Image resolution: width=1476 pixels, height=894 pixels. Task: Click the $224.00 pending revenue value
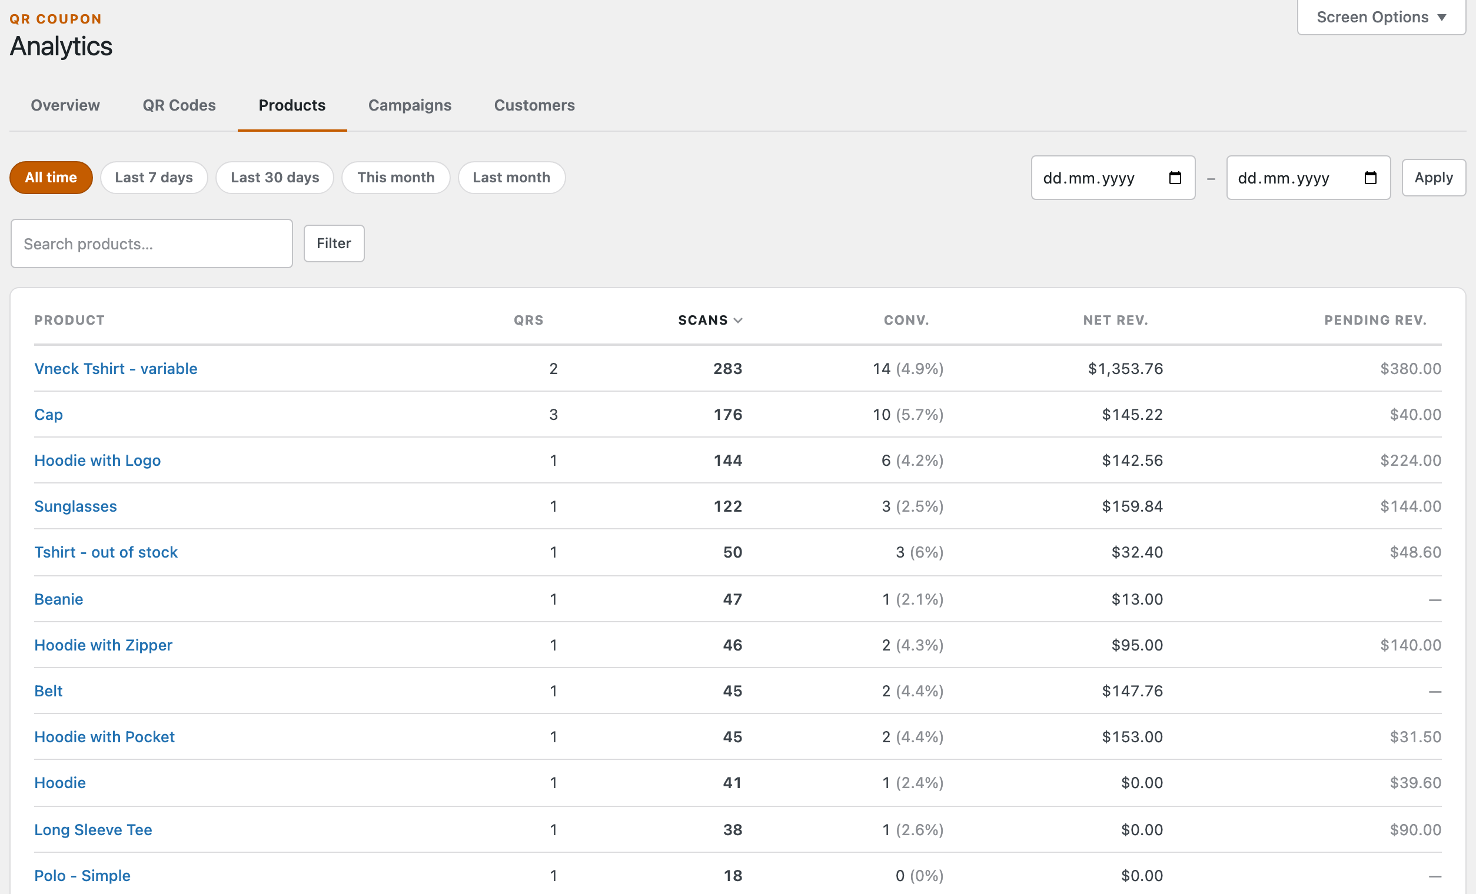tap(1411, 461)
